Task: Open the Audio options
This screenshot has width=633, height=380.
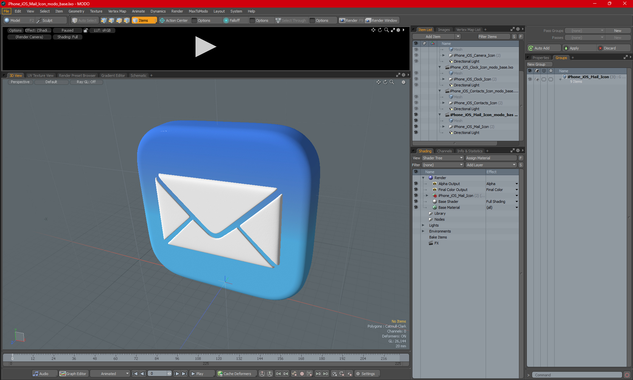Action: (45, 374)
